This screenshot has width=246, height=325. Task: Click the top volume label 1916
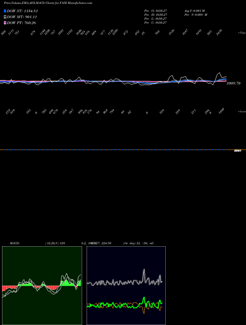pos(172,32)
